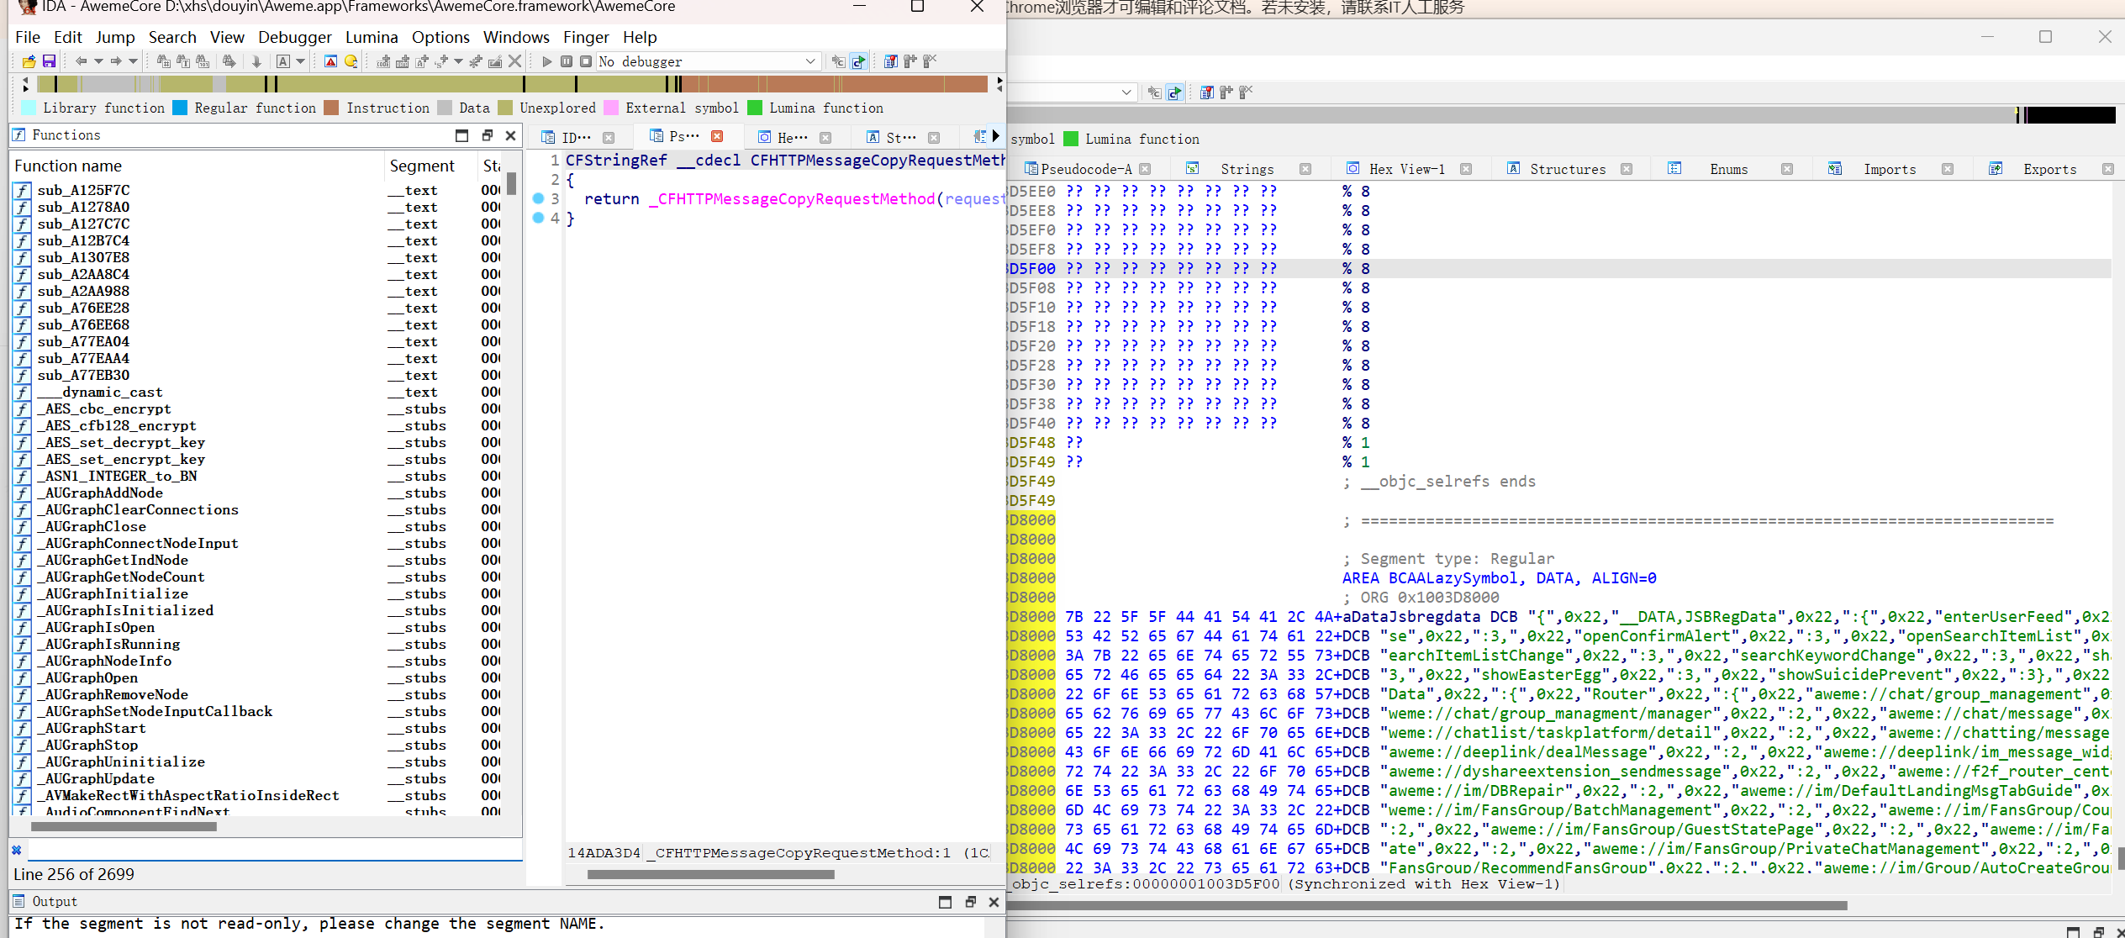
Task: Click the convert-to-code toolbar icon
Action: (x=383, y=61)
